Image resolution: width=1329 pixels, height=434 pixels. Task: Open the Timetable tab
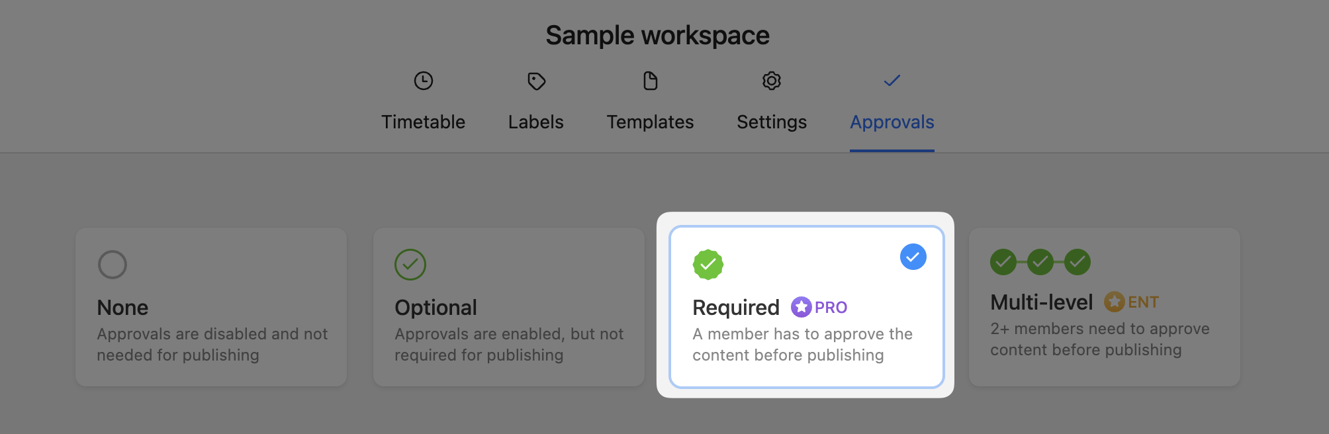coord(423,122)
